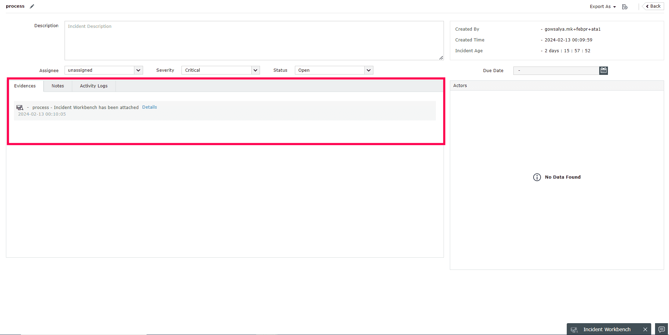The image size is (669, 335).
Task: Go back using the Back button
Action: [653, 6]
